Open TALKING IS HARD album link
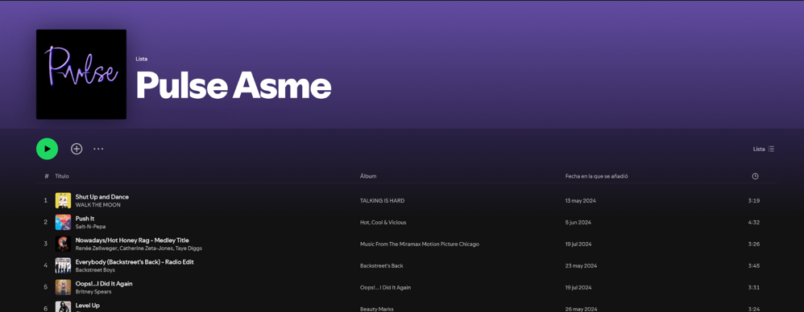The image size is (804, 312). click(382, 200)
